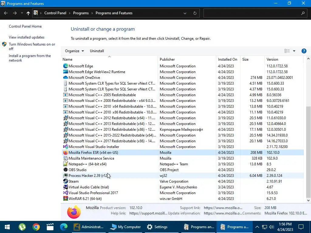The width and height of the screenshot is (311, 233).
Task: Click the Valve Corporation publisher cell
Action: coord(174,181)
